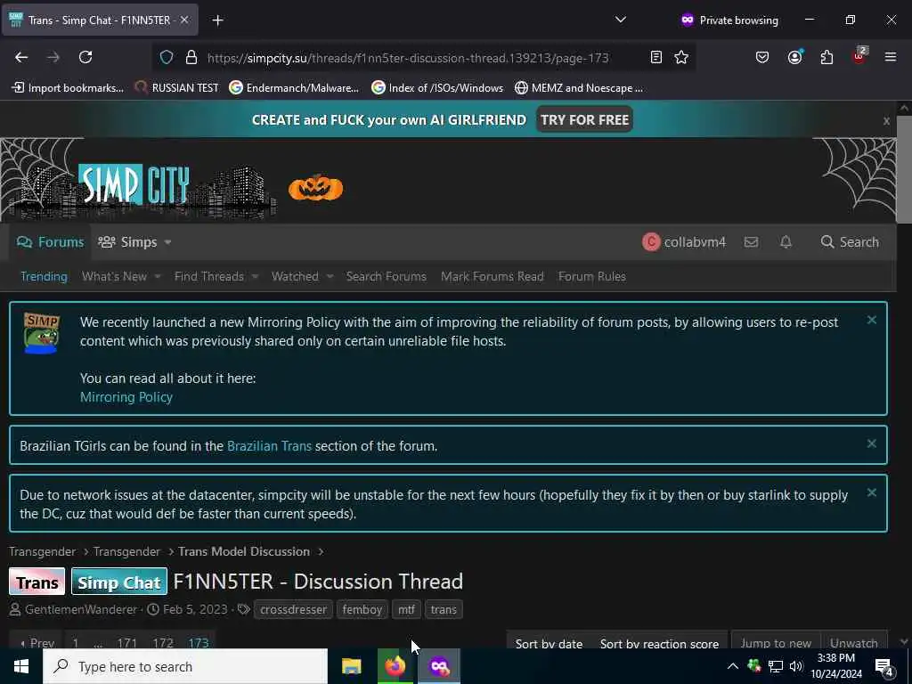Dismiss the network issues notice
912x684 pixels.
pyautogui.click(x=871, y=493)
